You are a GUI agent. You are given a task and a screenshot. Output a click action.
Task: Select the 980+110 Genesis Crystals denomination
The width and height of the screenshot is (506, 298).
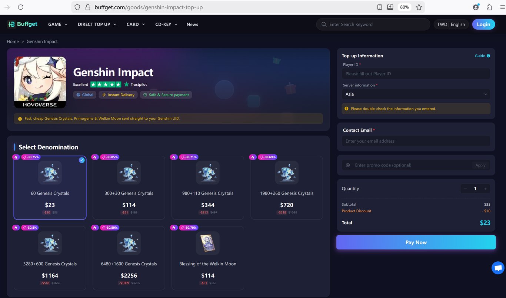tap(208, 188)
